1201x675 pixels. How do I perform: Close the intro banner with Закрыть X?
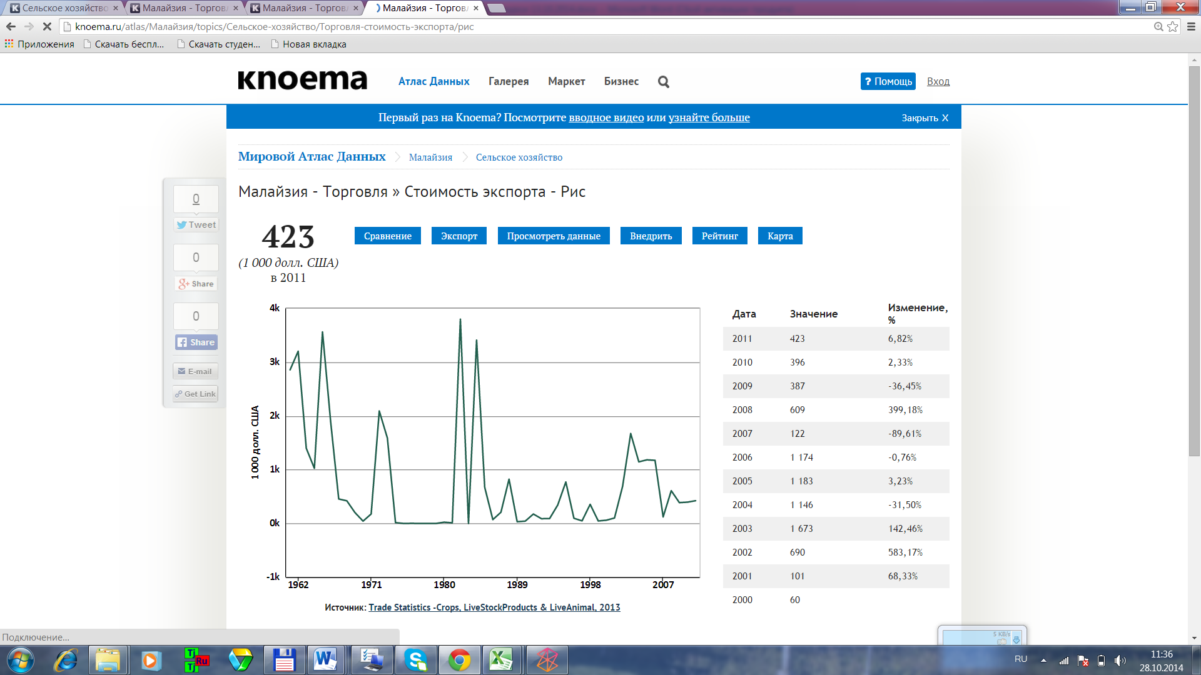click(x=925, y=117)
